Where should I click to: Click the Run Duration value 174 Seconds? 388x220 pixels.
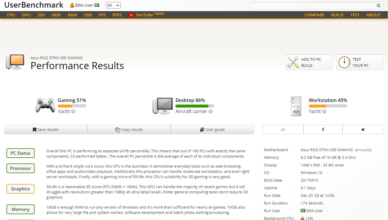(312, 203)
